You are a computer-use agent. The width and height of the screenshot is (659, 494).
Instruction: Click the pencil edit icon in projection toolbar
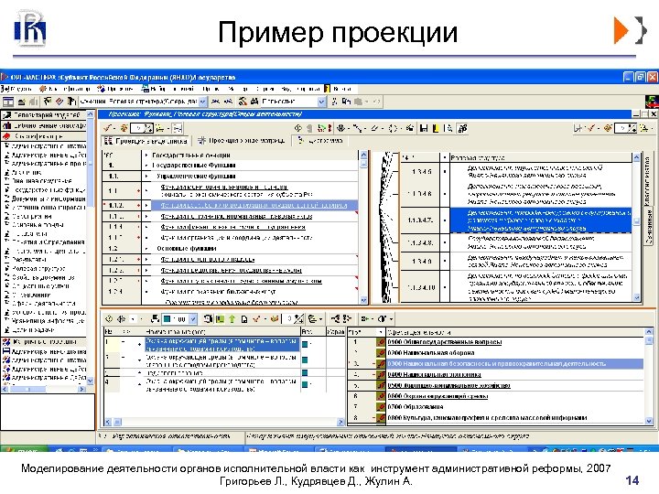click(374, 128)
